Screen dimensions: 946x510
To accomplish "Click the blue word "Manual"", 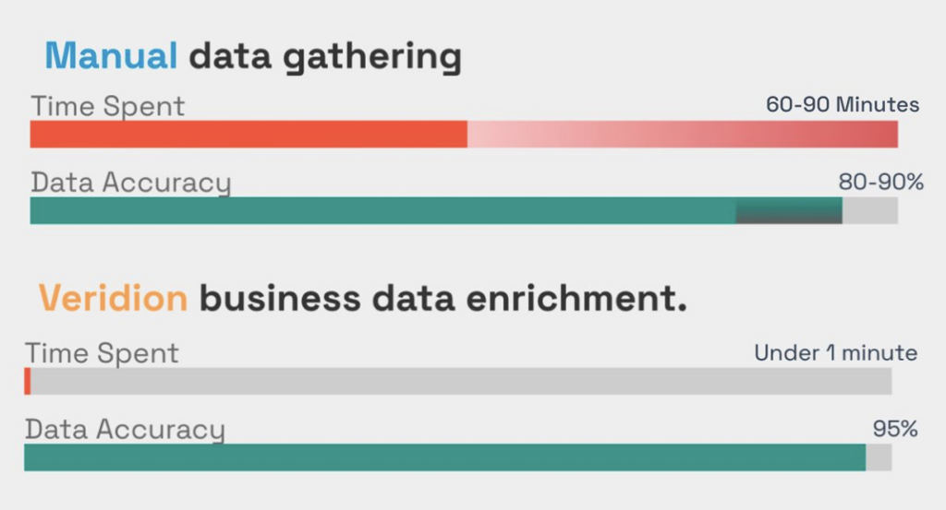I will click(111, 57).
